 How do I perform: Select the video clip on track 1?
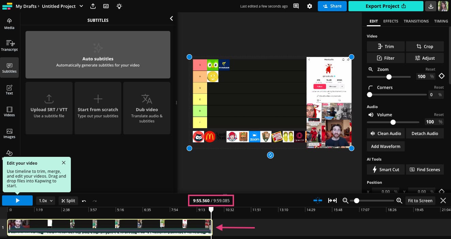110,227
